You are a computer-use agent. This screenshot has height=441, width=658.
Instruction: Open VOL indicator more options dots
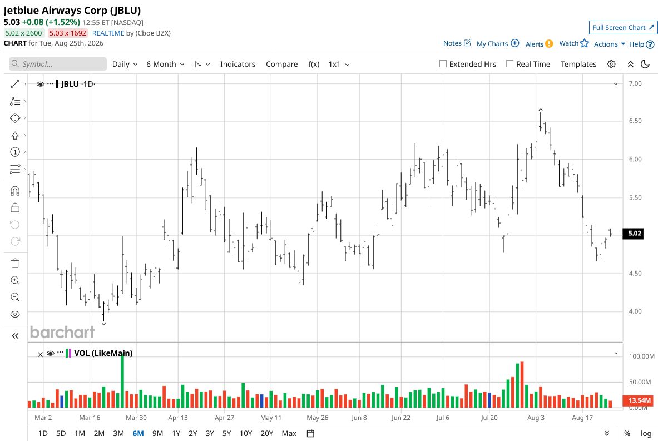pyautogui.click(x=61, y=353)
